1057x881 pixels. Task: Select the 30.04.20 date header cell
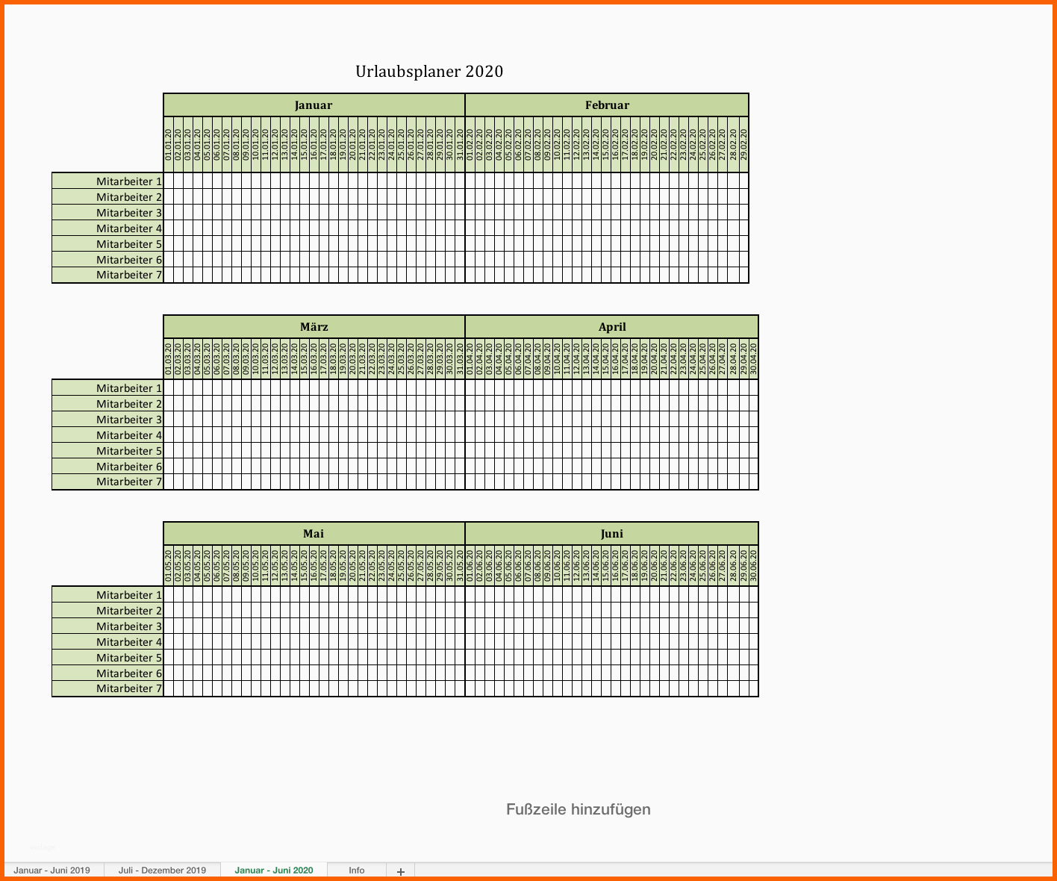point(753,358)
